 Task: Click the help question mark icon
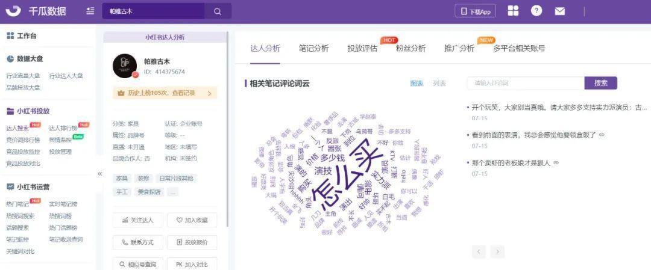pos(536,11)
